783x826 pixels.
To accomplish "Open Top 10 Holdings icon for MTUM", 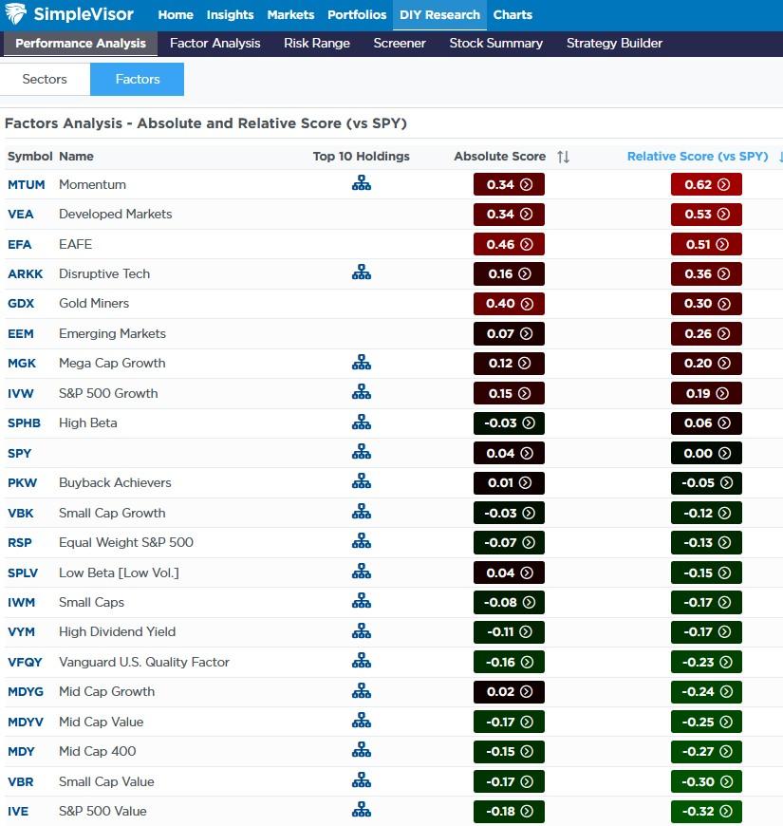I will [x=361, y=184].
